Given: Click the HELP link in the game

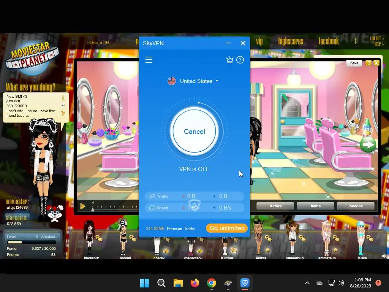Looking at the screenshot, I should pyautogui.click(x=379, y=44).
